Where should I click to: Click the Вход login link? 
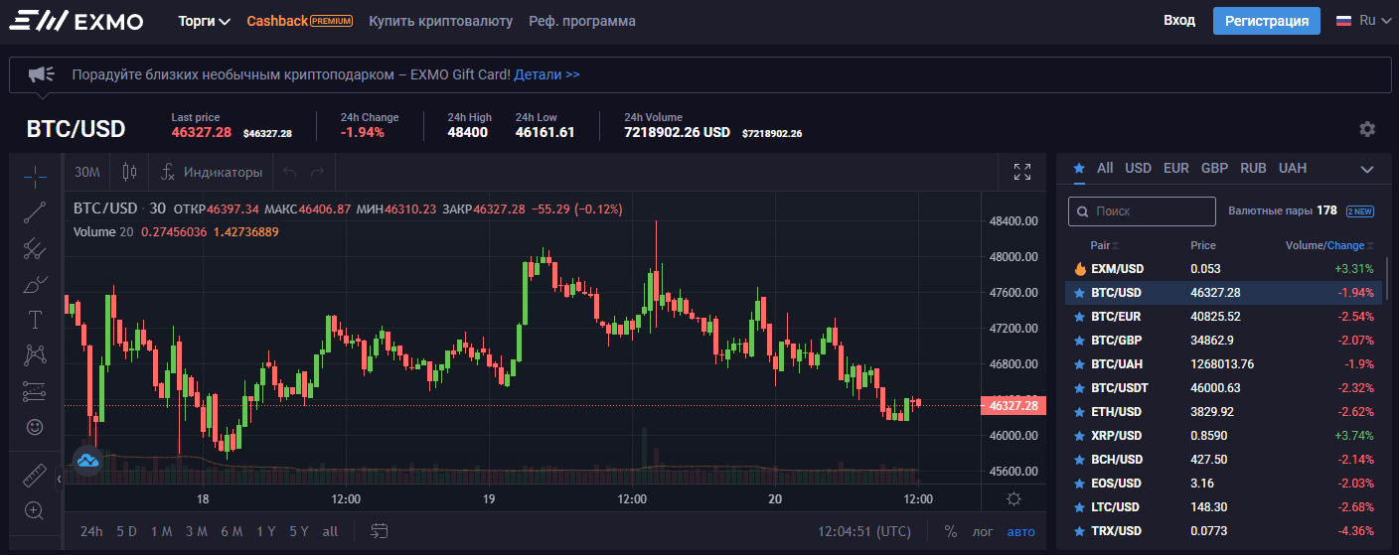pos(1179,21)
